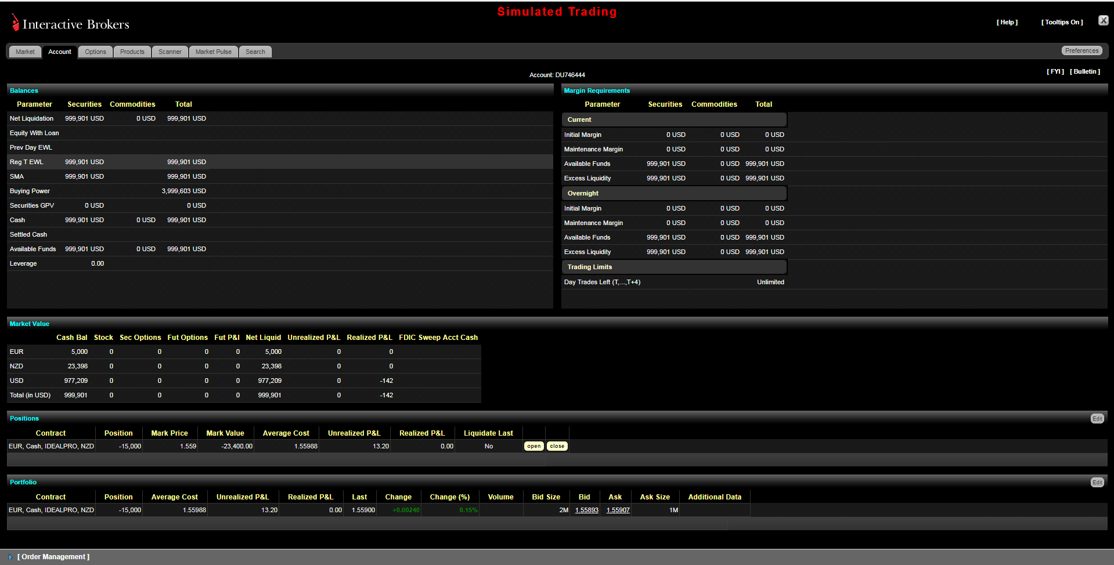Click the Additional Data column header

pyautogui.click(x=715, y=497)
